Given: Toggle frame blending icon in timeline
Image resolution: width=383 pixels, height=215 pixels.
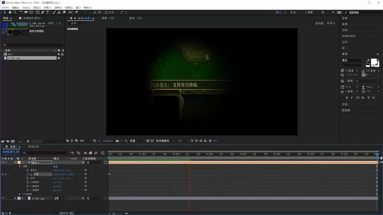Looking at the screenshot, I should 91,153.
